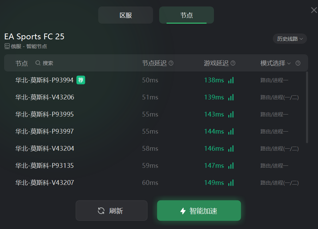318x229 pixels.
Task: Open mode options for node V43206
Action: click(x=279, y=97)
